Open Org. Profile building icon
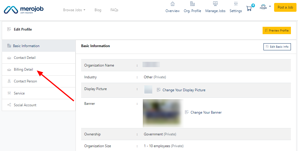298x151 pixels. pyautogui.click(x=192, y=4)
